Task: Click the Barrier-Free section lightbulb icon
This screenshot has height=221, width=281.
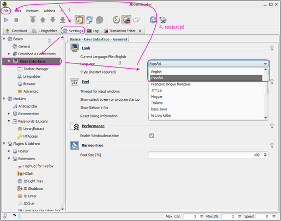Action: coord(272,145)
